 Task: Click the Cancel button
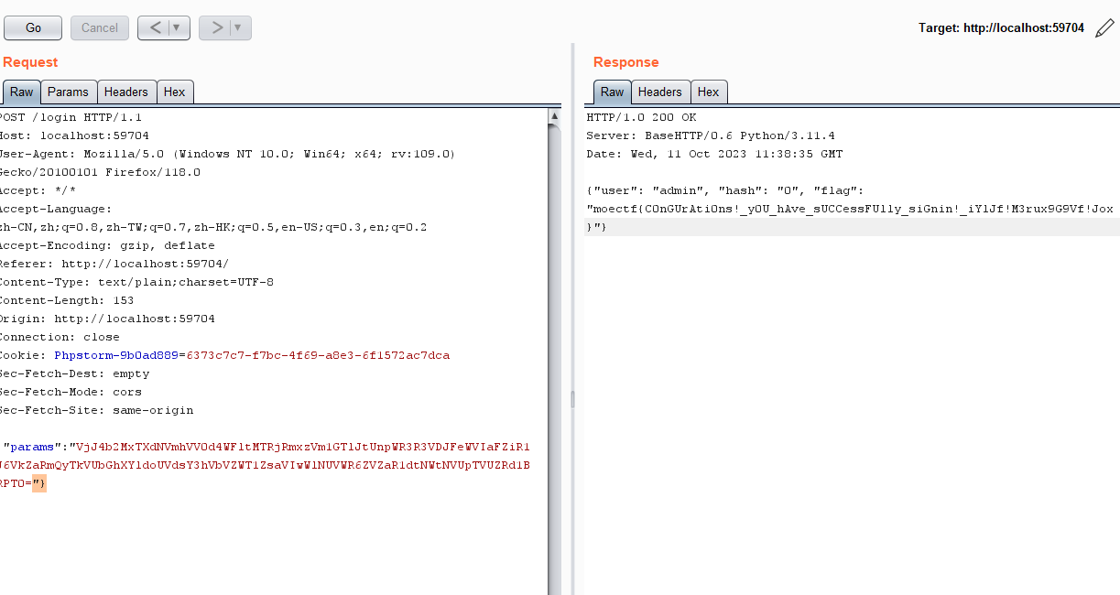99,27
